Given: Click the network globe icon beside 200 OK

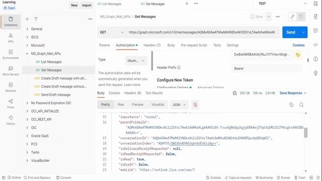Looking at the screenshot, I should point(234,93).
